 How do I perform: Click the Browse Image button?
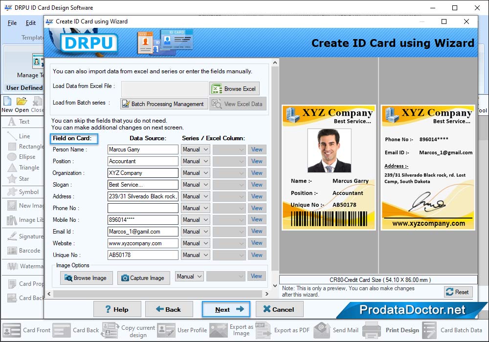click(86, 278)
